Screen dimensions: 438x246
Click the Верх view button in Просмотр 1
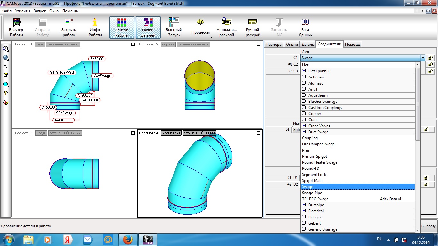[x=40, y=44]
